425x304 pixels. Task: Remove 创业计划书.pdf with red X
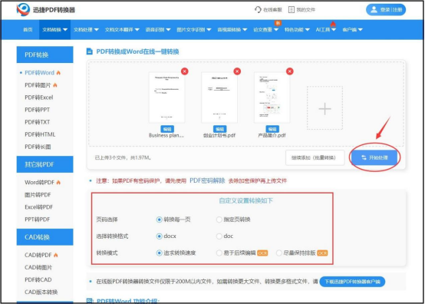[x=237, y=71]
